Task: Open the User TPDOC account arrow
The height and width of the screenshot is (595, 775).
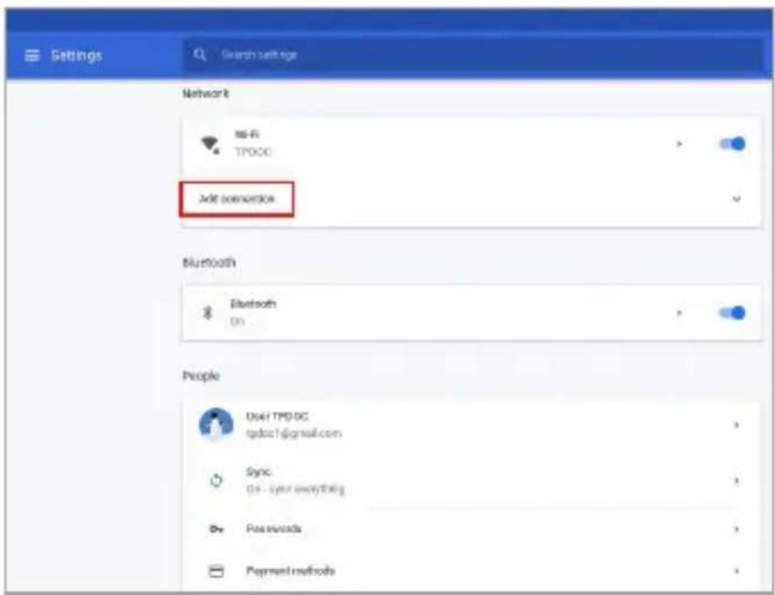Action: click(x=736, y=424)
